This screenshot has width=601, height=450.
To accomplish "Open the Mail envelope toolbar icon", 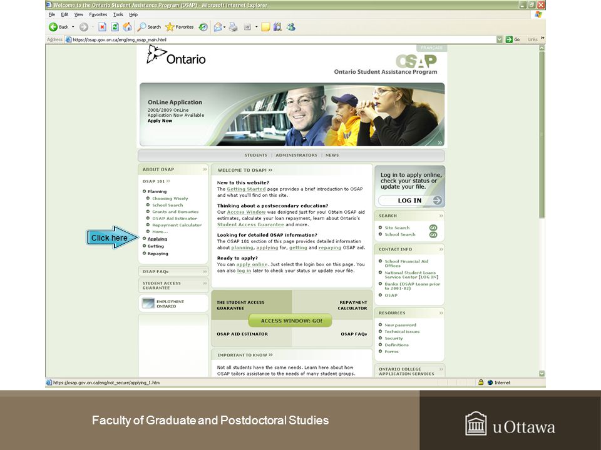I will [218, 27].
